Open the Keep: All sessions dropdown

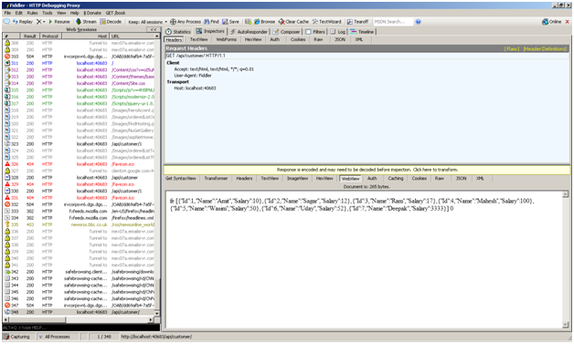click(x=147, y=22)
